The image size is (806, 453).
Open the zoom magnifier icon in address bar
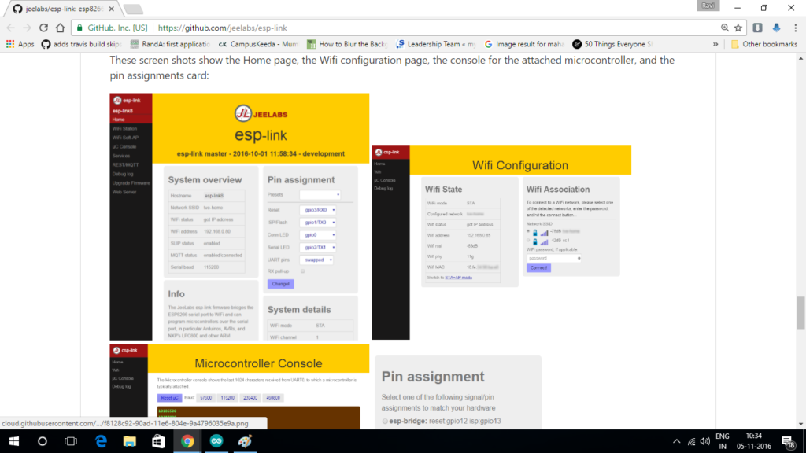pyautogui.click(x=725, y=28)
